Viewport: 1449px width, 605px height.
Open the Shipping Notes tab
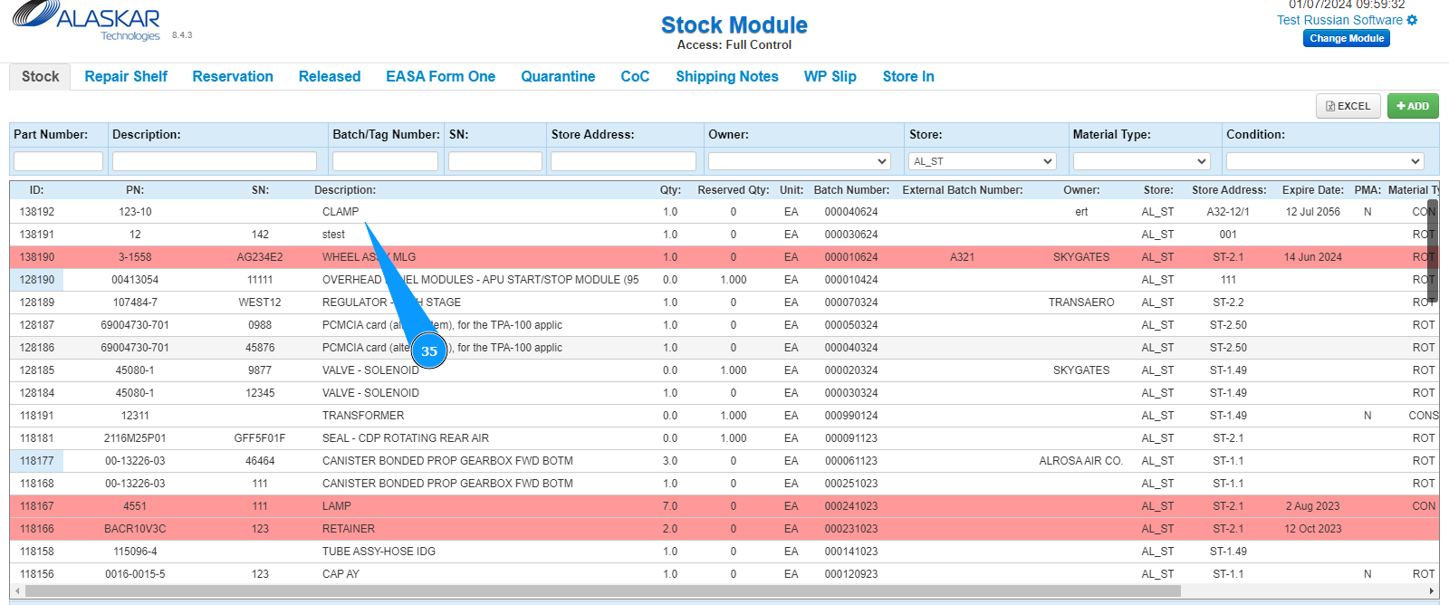[x=726, y=77]
